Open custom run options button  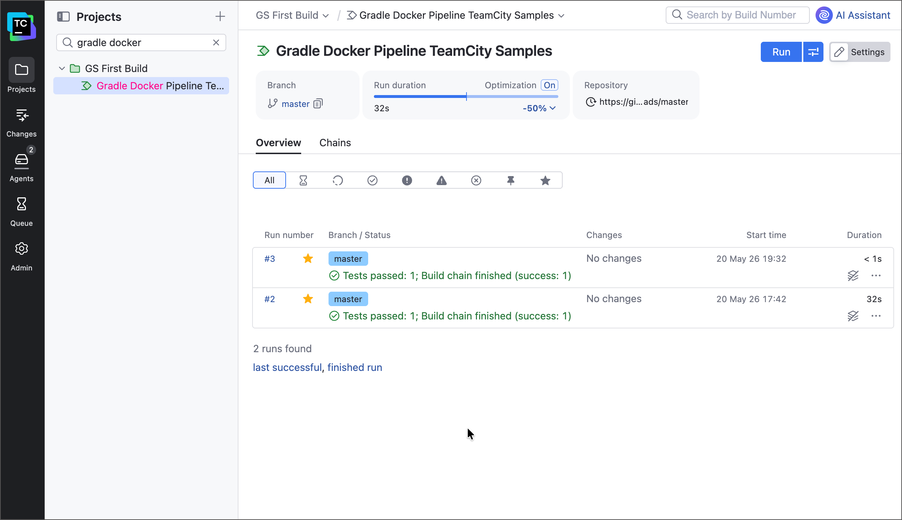pyautogui.click(x=813, y=52)
